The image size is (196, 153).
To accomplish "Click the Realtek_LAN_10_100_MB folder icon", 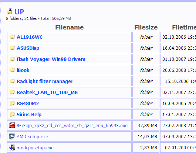I will coord(12,92).
